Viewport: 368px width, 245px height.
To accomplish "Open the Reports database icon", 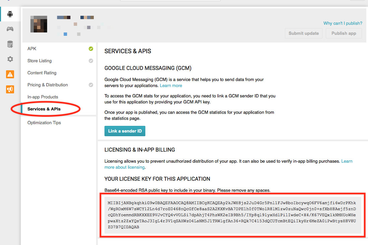I will (x=10, y=44).
